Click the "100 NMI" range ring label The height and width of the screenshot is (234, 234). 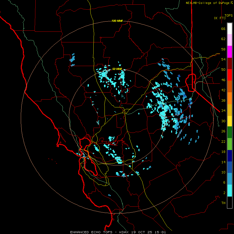[x=117, y=21]
